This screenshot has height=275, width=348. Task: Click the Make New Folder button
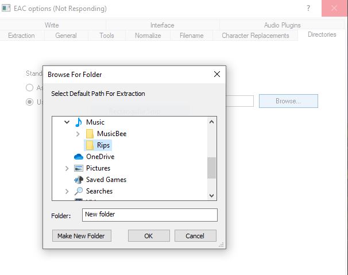coord(82,236)
